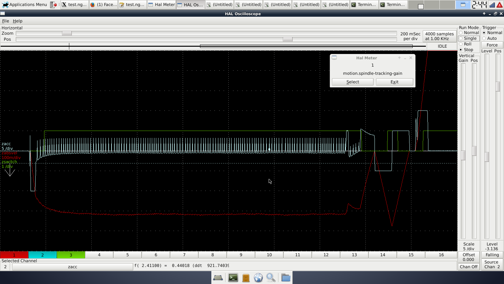The height and width of the screenshot is (284, 504).
Task: Select Auto trigger mode
Action: tap(490, 38)
